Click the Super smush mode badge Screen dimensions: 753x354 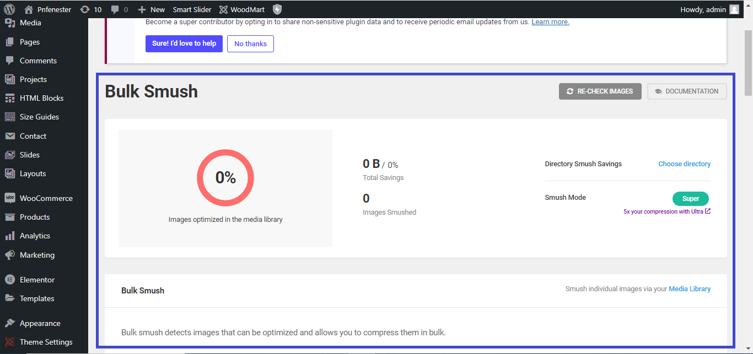pos(690,199)
